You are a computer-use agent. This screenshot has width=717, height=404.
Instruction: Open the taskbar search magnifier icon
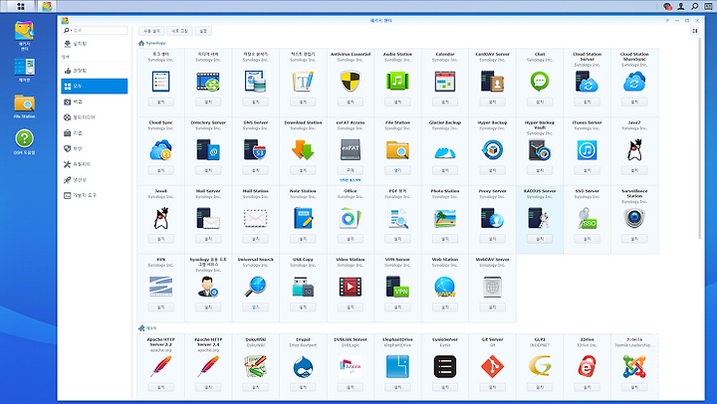[695, 6]
